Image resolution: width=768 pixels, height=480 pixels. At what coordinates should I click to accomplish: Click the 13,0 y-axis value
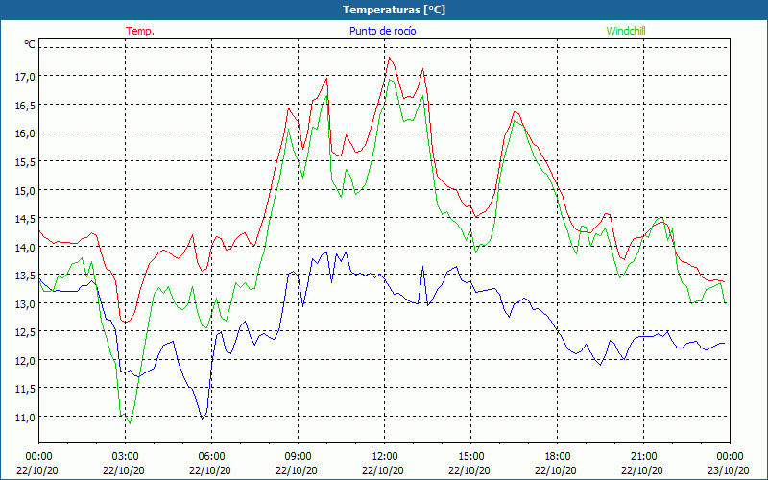(x=26, y=303)
